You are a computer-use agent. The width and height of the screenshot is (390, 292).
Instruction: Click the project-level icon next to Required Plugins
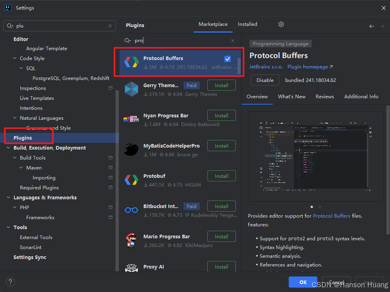[x=111, y=187]
